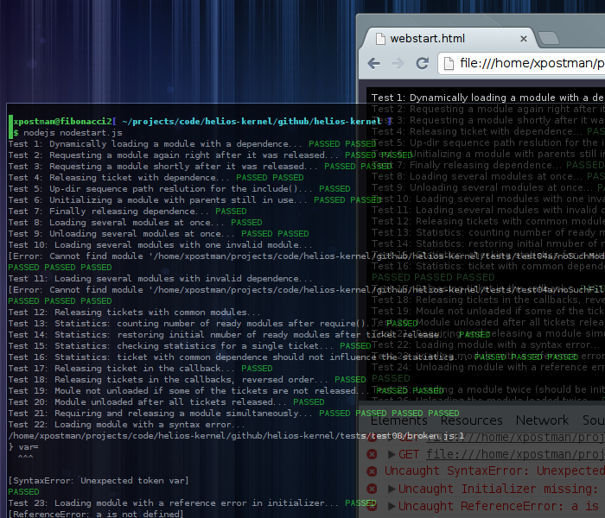Click terminal line Test 4: Releasing ticket

coord(156,178)
